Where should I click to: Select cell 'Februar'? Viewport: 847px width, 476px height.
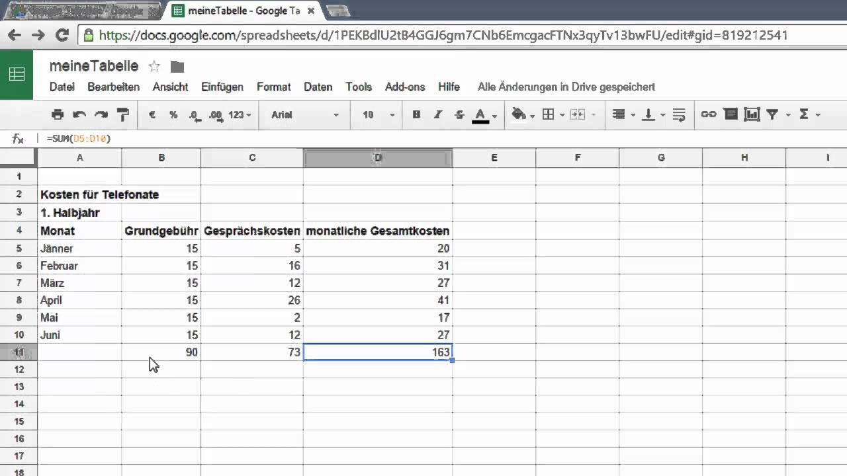(80, 266)
